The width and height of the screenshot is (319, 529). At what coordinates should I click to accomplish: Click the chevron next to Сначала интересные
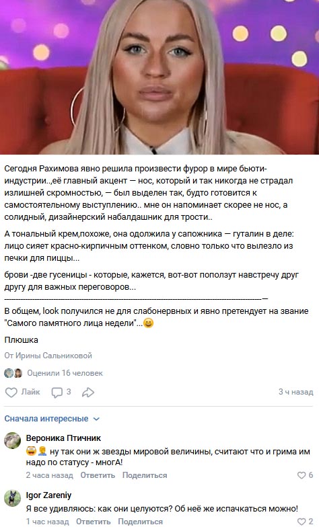click(96, 419)
